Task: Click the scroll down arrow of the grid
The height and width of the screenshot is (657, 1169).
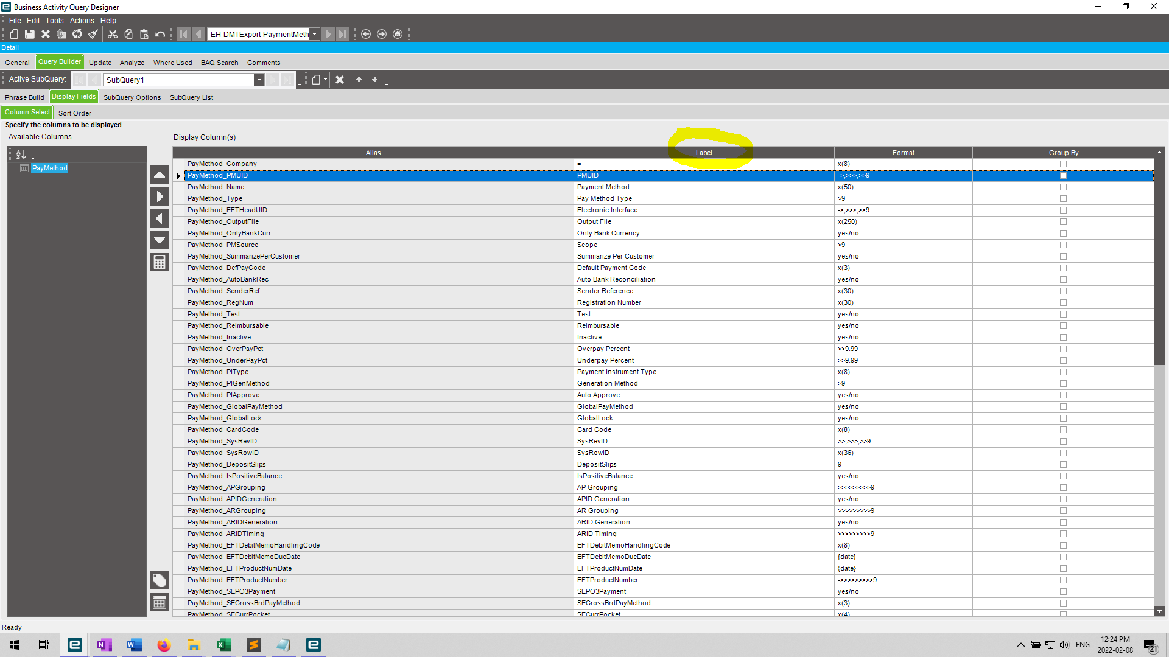Action: click(1159, 611)
